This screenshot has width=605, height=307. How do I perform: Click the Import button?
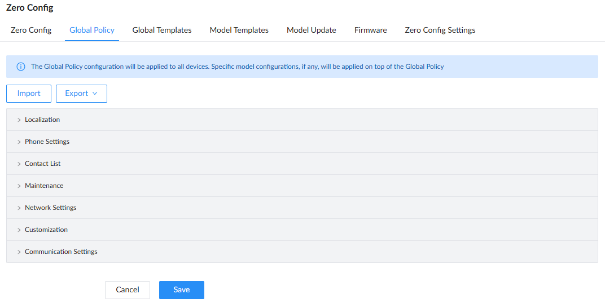29,94
